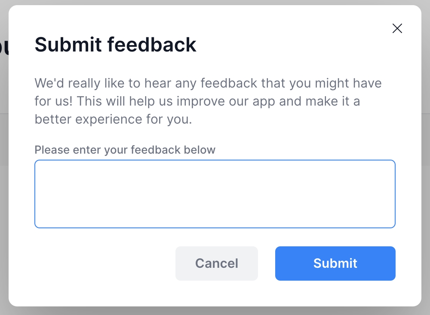The height and width of the screenshot is (315, 430).
Task: Click the Cancel button
Action: [x=216, y=263]
